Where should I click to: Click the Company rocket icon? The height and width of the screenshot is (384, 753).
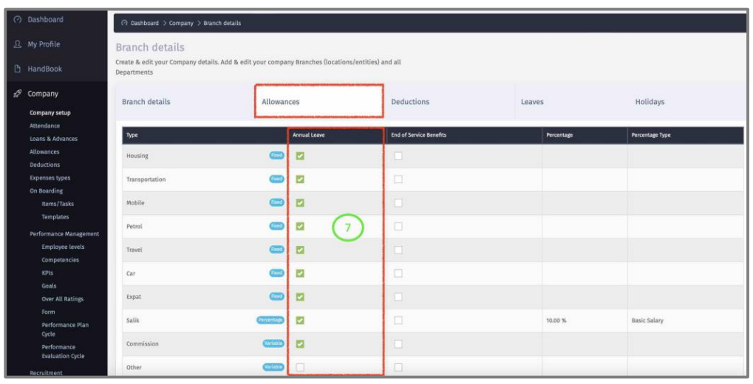pos(16,94)
